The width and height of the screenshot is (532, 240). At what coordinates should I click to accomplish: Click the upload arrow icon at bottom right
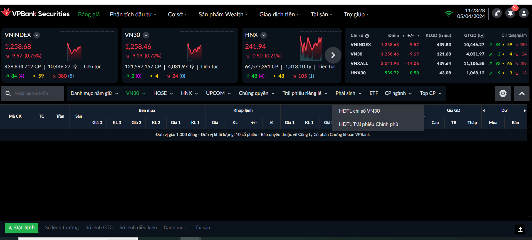[520, 229]
